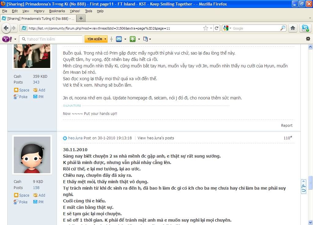The width and height of the screenshot is (313, 225).
Task: Add heo.luna with 158 posts as friend
Action: (x=39, y=195)
